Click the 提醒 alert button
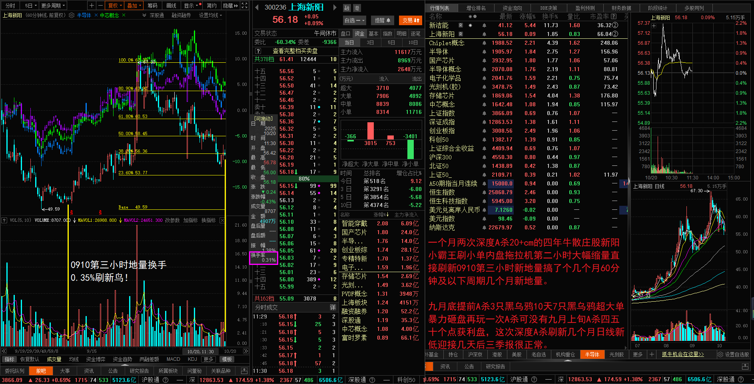 point(383,20)
